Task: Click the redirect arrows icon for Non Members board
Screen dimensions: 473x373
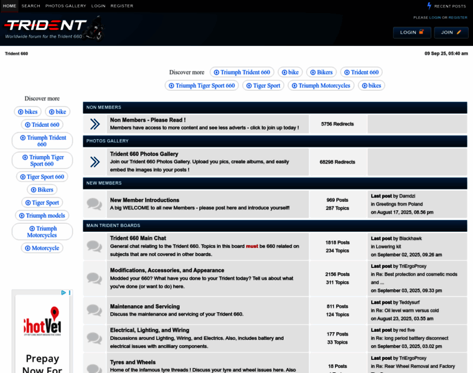Action: click(x=95, y=124)
